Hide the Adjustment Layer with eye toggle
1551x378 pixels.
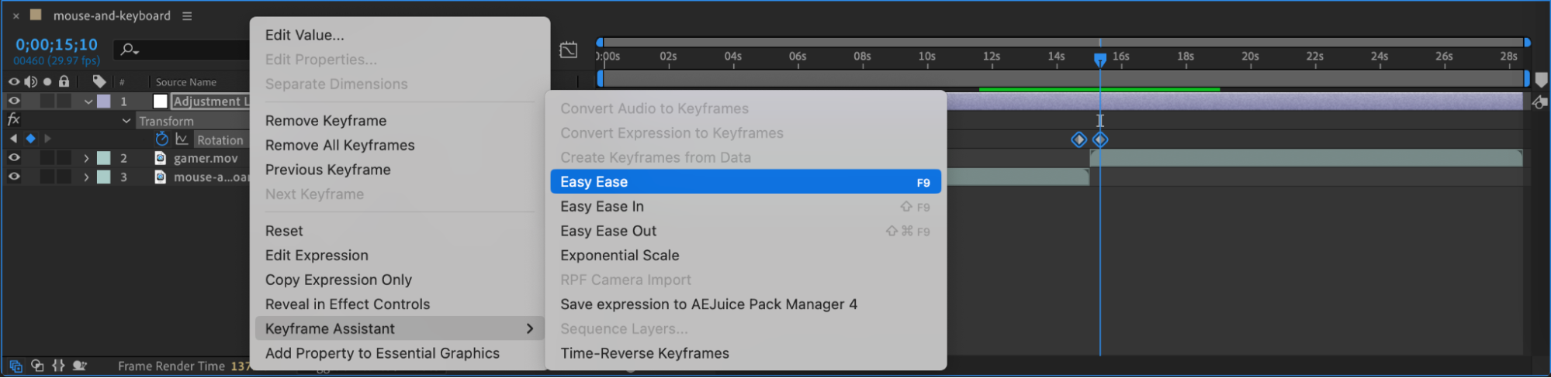pos(14,101)
